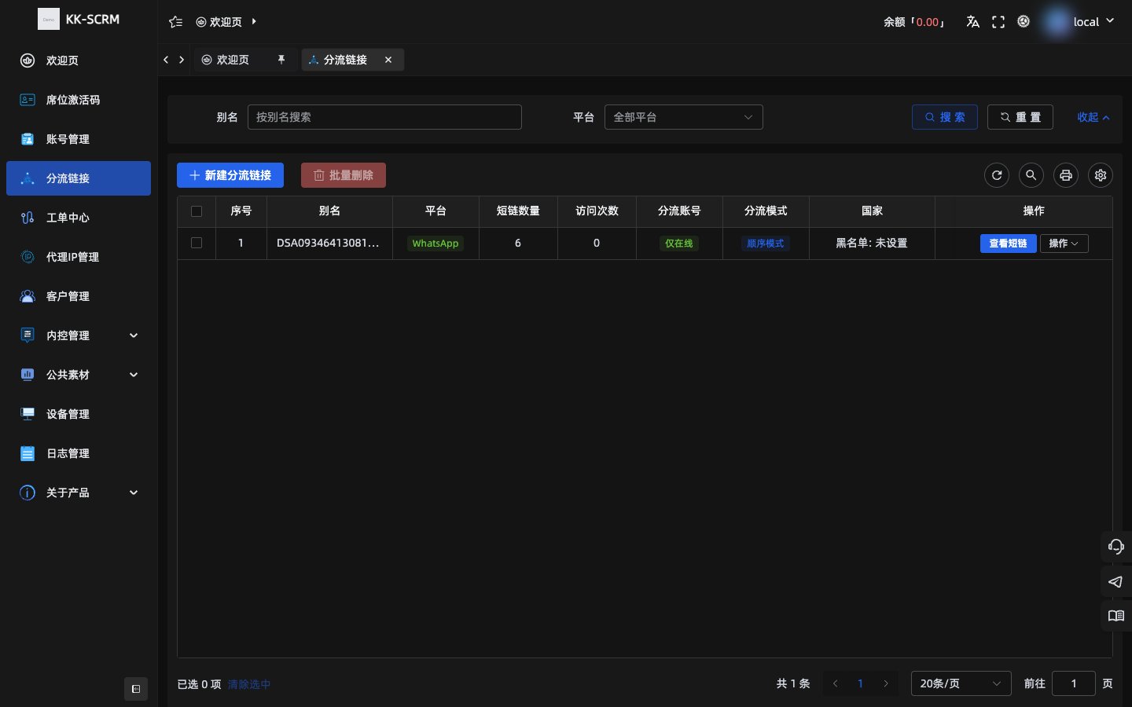1132x707 pixels.
Task: Open the local user dropdown
Action: click(1093, 21)
